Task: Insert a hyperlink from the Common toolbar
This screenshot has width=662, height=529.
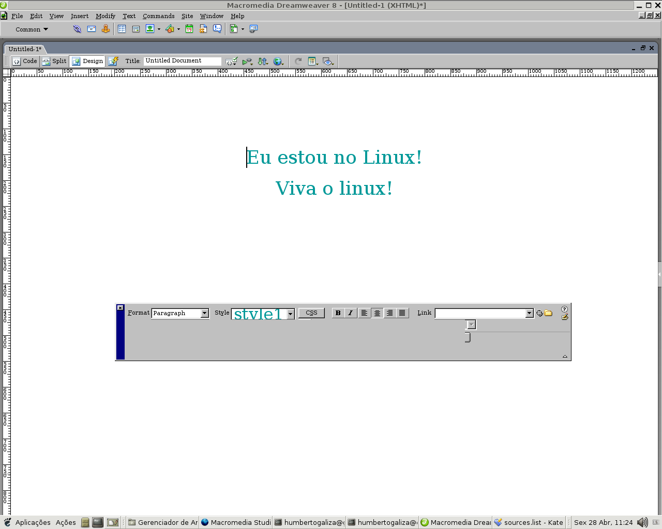Action: coord(77,29)
